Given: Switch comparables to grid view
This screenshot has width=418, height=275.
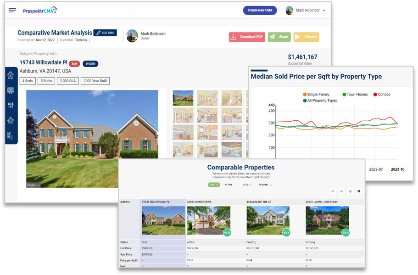Looking at the screenshot, I should tap(333, 191).
